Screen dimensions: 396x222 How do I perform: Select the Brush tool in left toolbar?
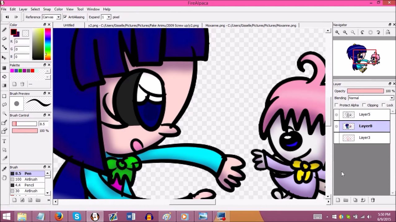pyautogui.click(x=4, y=30)
